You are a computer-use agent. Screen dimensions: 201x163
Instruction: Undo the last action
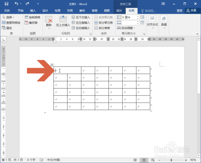tap(16, 4)
